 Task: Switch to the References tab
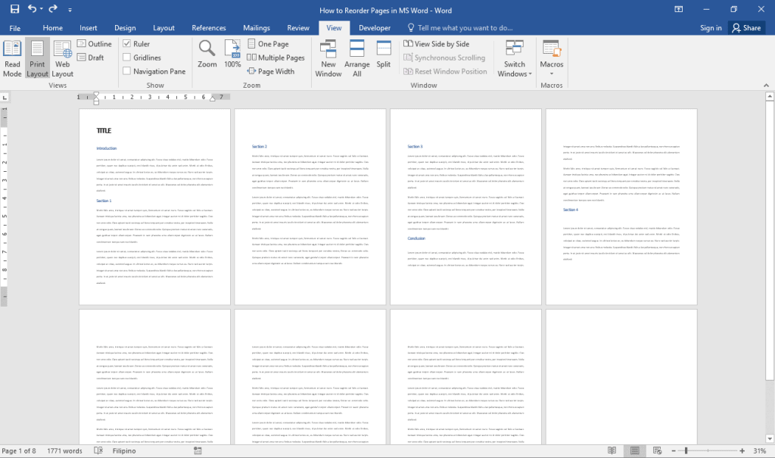coord(209,28)
